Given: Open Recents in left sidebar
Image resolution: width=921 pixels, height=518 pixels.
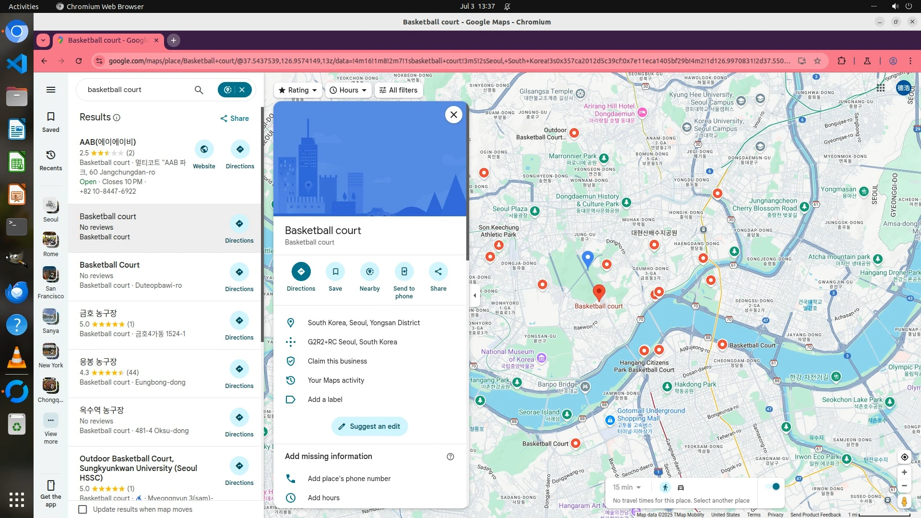Looking at the screenshot, I should pos(50,160).
